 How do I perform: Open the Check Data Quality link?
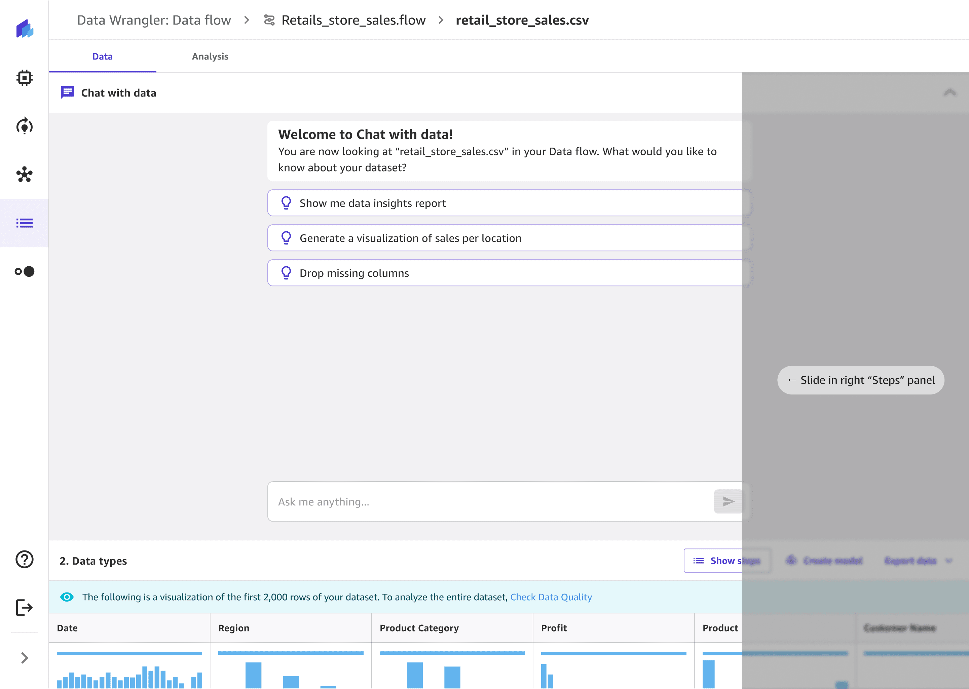[551, 597]
